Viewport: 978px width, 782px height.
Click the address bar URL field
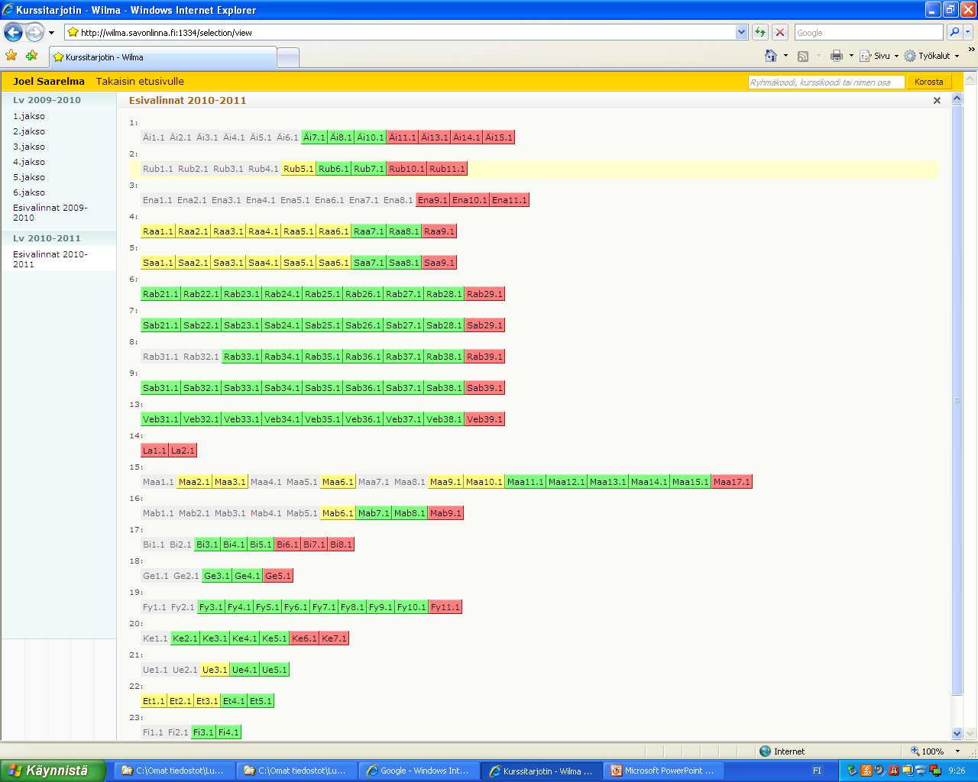400,32
